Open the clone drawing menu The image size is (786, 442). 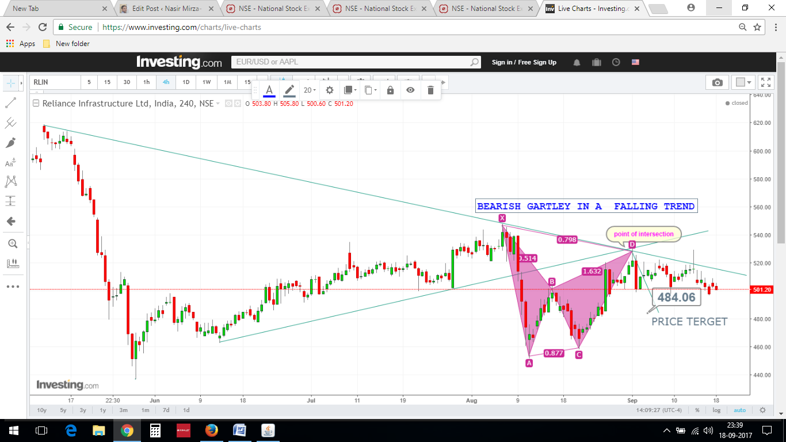point(371,90)
